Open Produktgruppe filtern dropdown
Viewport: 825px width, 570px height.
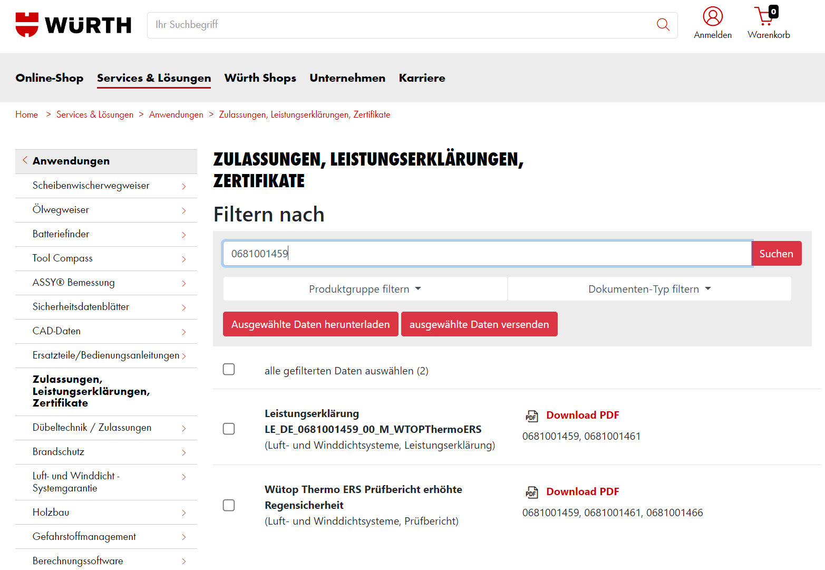[x=365, y=289]
